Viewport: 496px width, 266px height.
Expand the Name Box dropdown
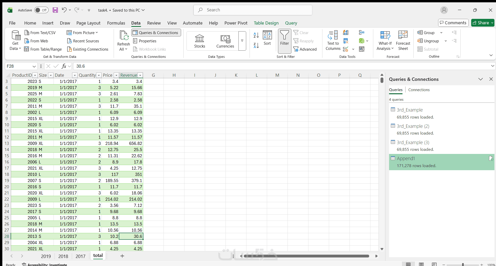(x=34, y=66)
